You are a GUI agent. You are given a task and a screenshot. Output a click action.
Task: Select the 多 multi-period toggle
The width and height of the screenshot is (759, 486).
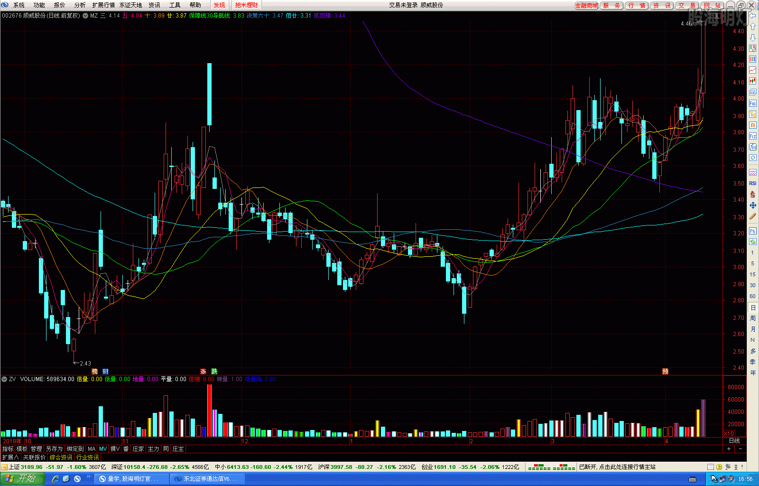pos(753,351)
